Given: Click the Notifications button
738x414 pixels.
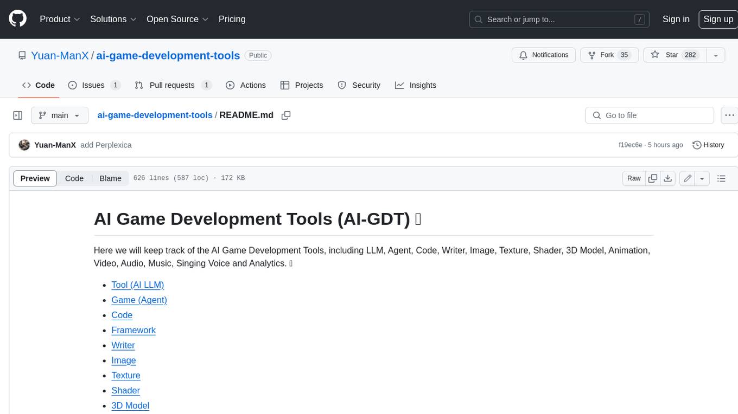Looking at the screenshot, I should (x=544, y=55).
